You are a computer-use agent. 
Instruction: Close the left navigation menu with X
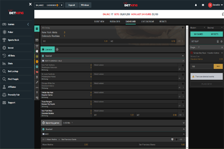click(30, 4)
